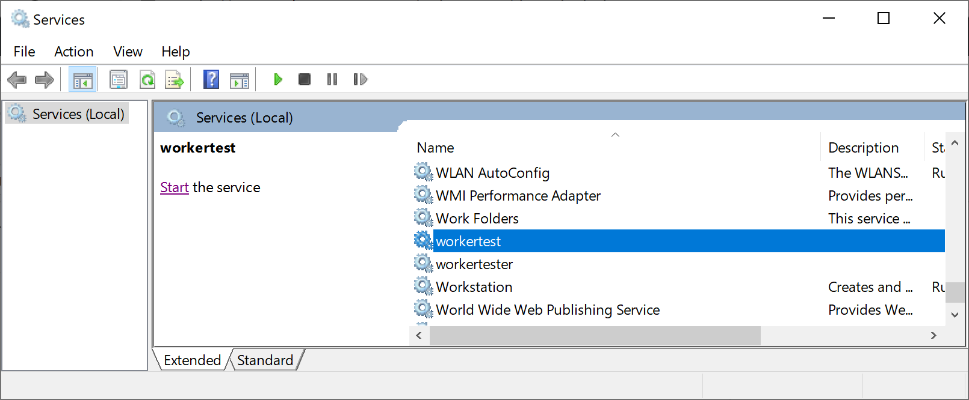969x400 pixels.
Task: Click the Export List toolbar icon
Action: (x=175, y=79)
